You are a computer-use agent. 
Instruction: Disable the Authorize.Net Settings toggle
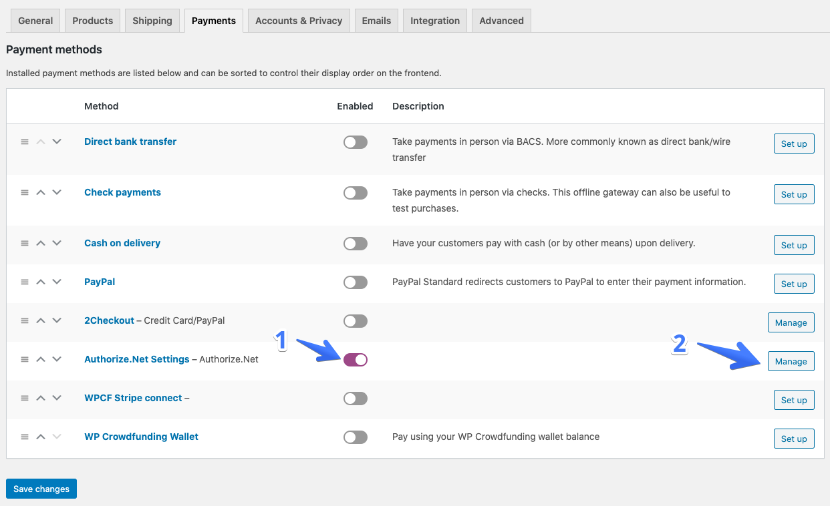click(x=356, y=360)
